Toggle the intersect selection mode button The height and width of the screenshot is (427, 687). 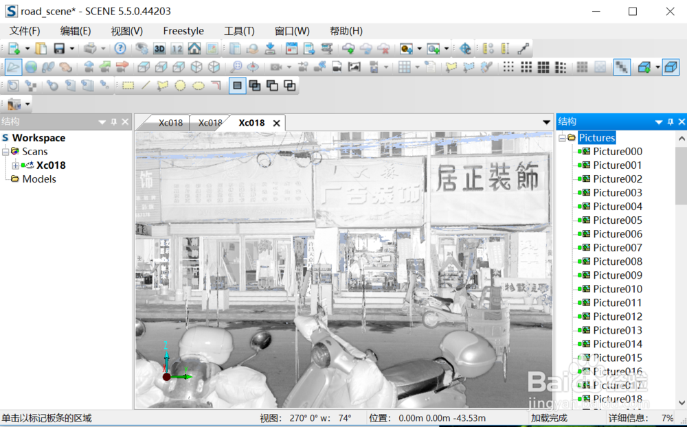click(290, 85)
